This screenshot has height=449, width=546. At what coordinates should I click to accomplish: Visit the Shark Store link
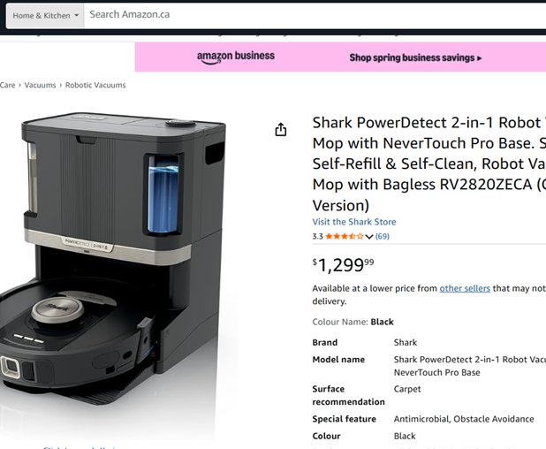tap(354, 222)
